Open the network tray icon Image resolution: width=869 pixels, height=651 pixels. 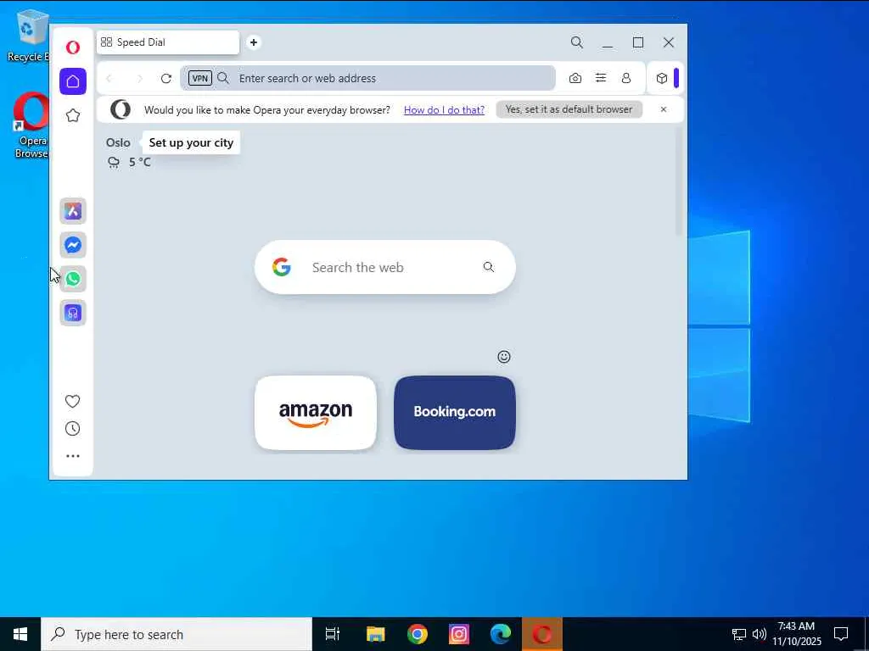(739, 634)
